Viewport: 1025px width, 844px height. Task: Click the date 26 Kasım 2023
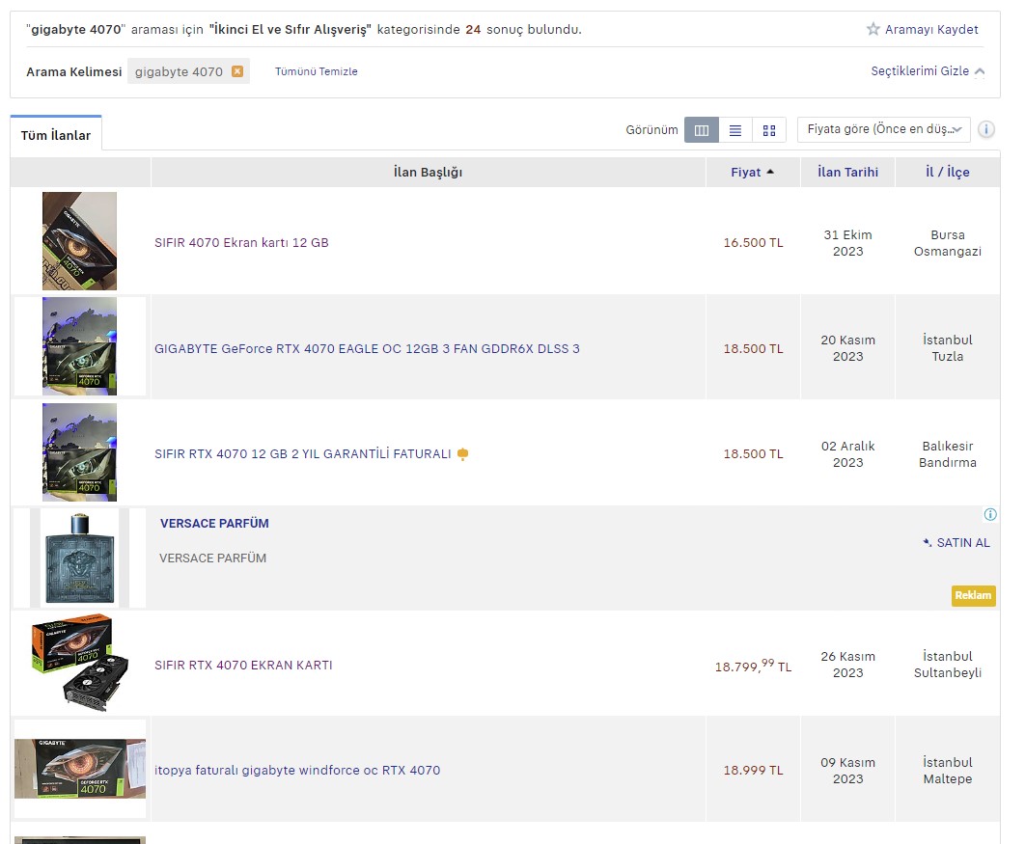coord(847,665)
